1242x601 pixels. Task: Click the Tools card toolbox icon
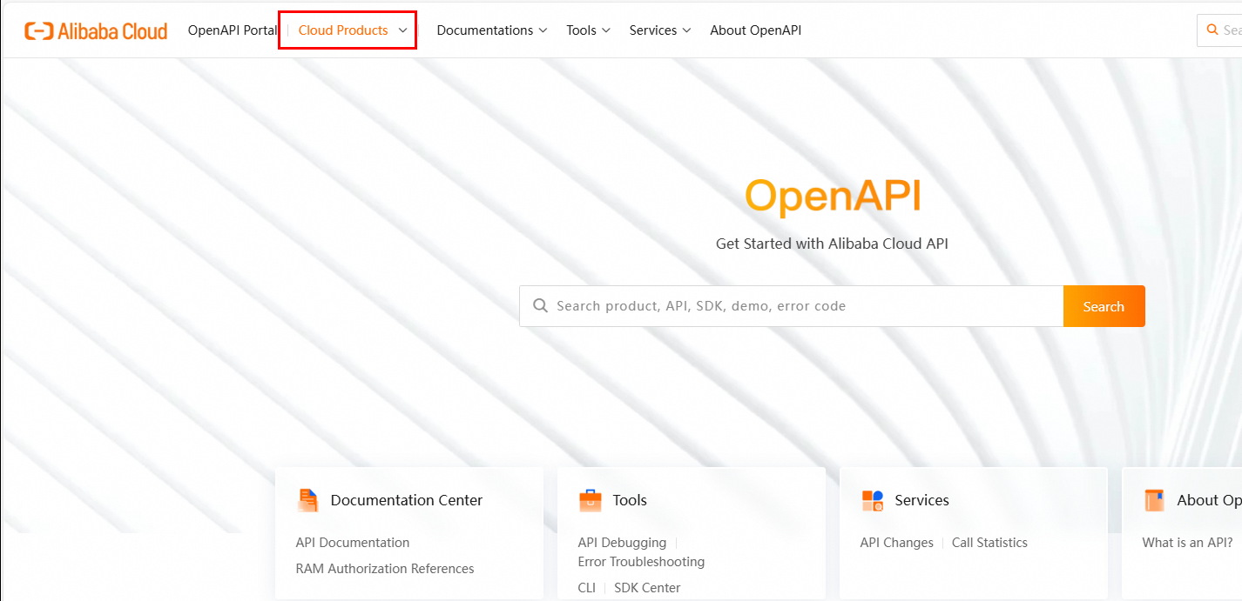point(590,500)
